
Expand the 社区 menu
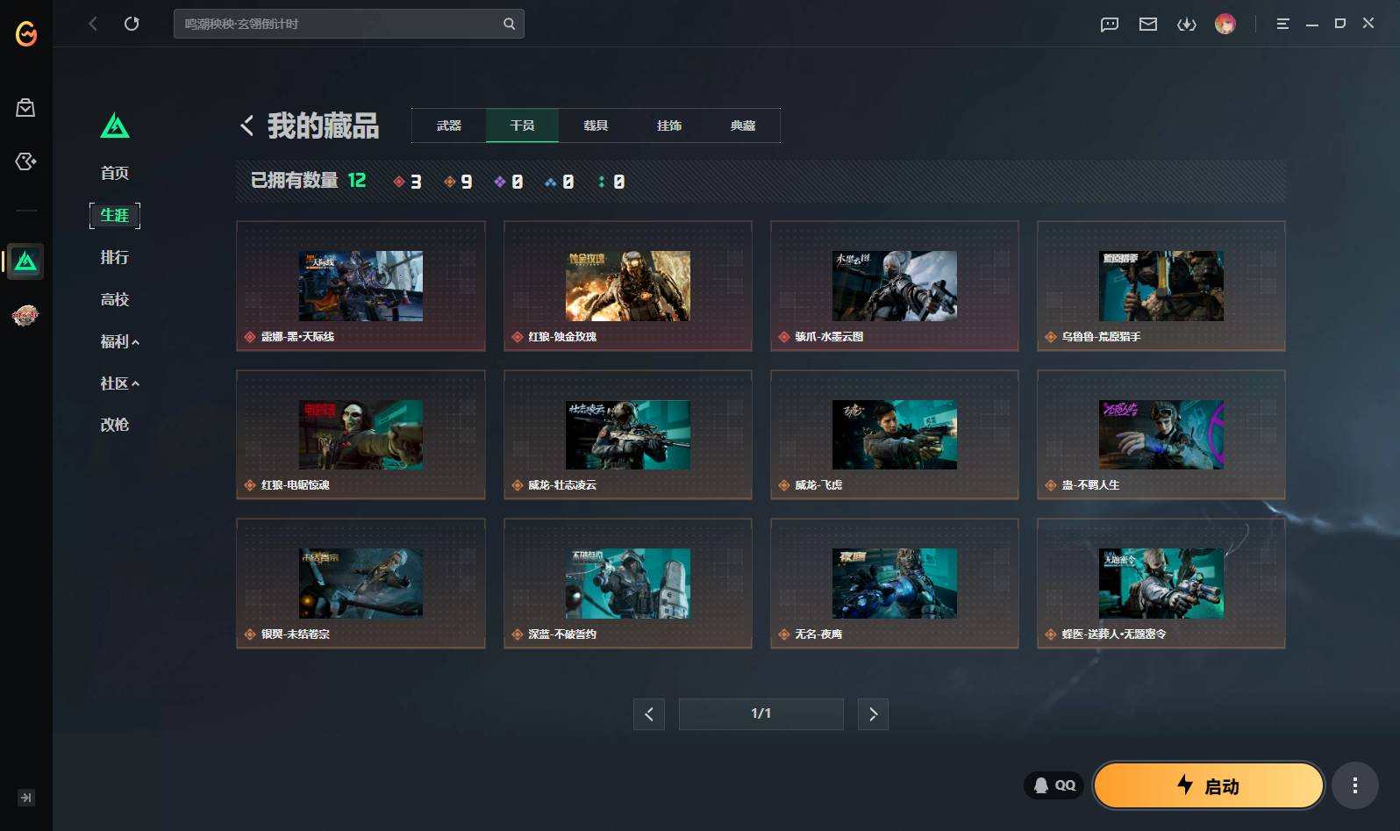[x=120, y=383]
